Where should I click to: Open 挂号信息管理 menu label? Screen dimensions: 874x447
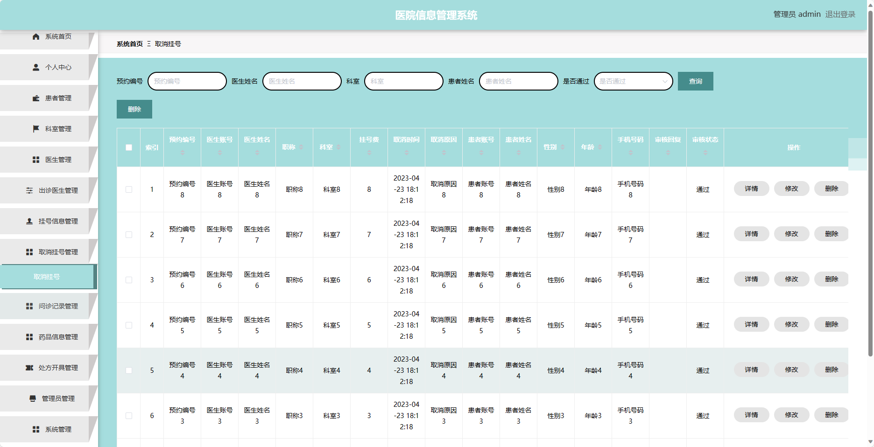[58, 221]
